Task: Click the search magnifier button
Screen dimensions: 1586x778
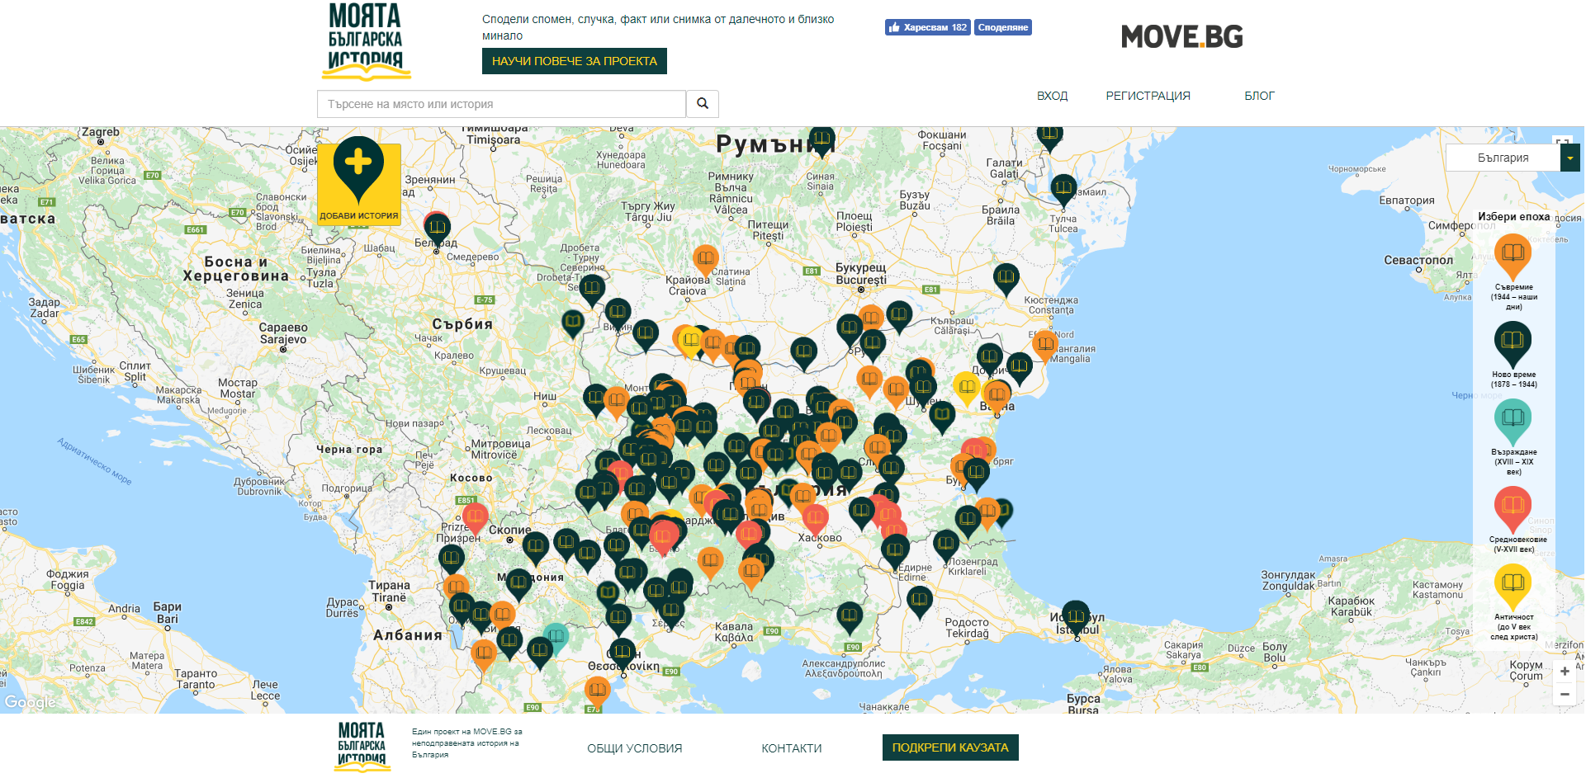Action: pyautogui.click(x=703, y=104)
